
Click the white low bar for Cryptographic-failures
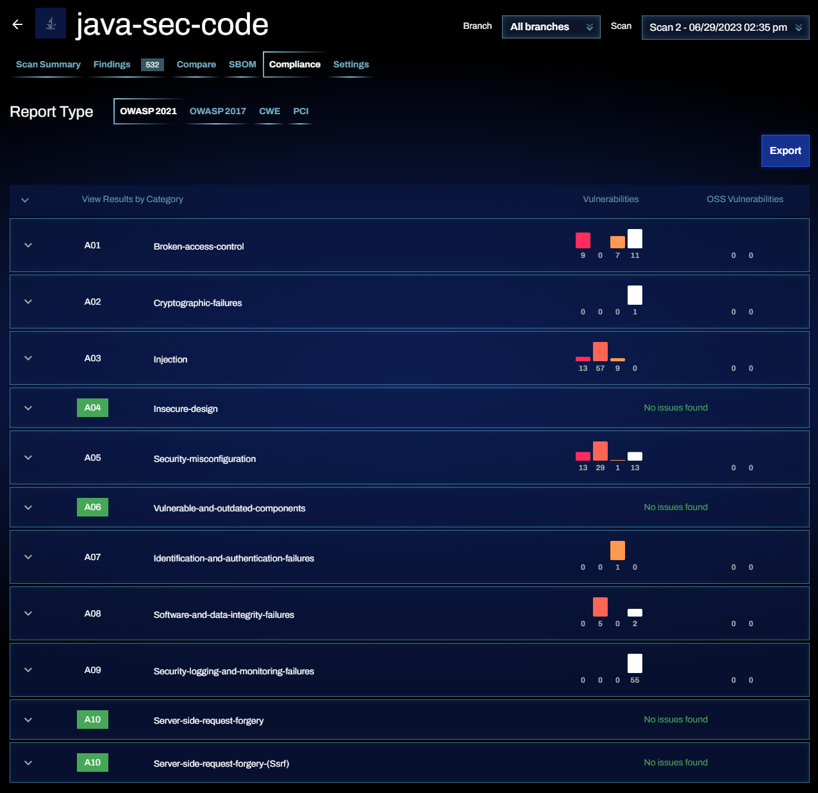pos(635,295)
